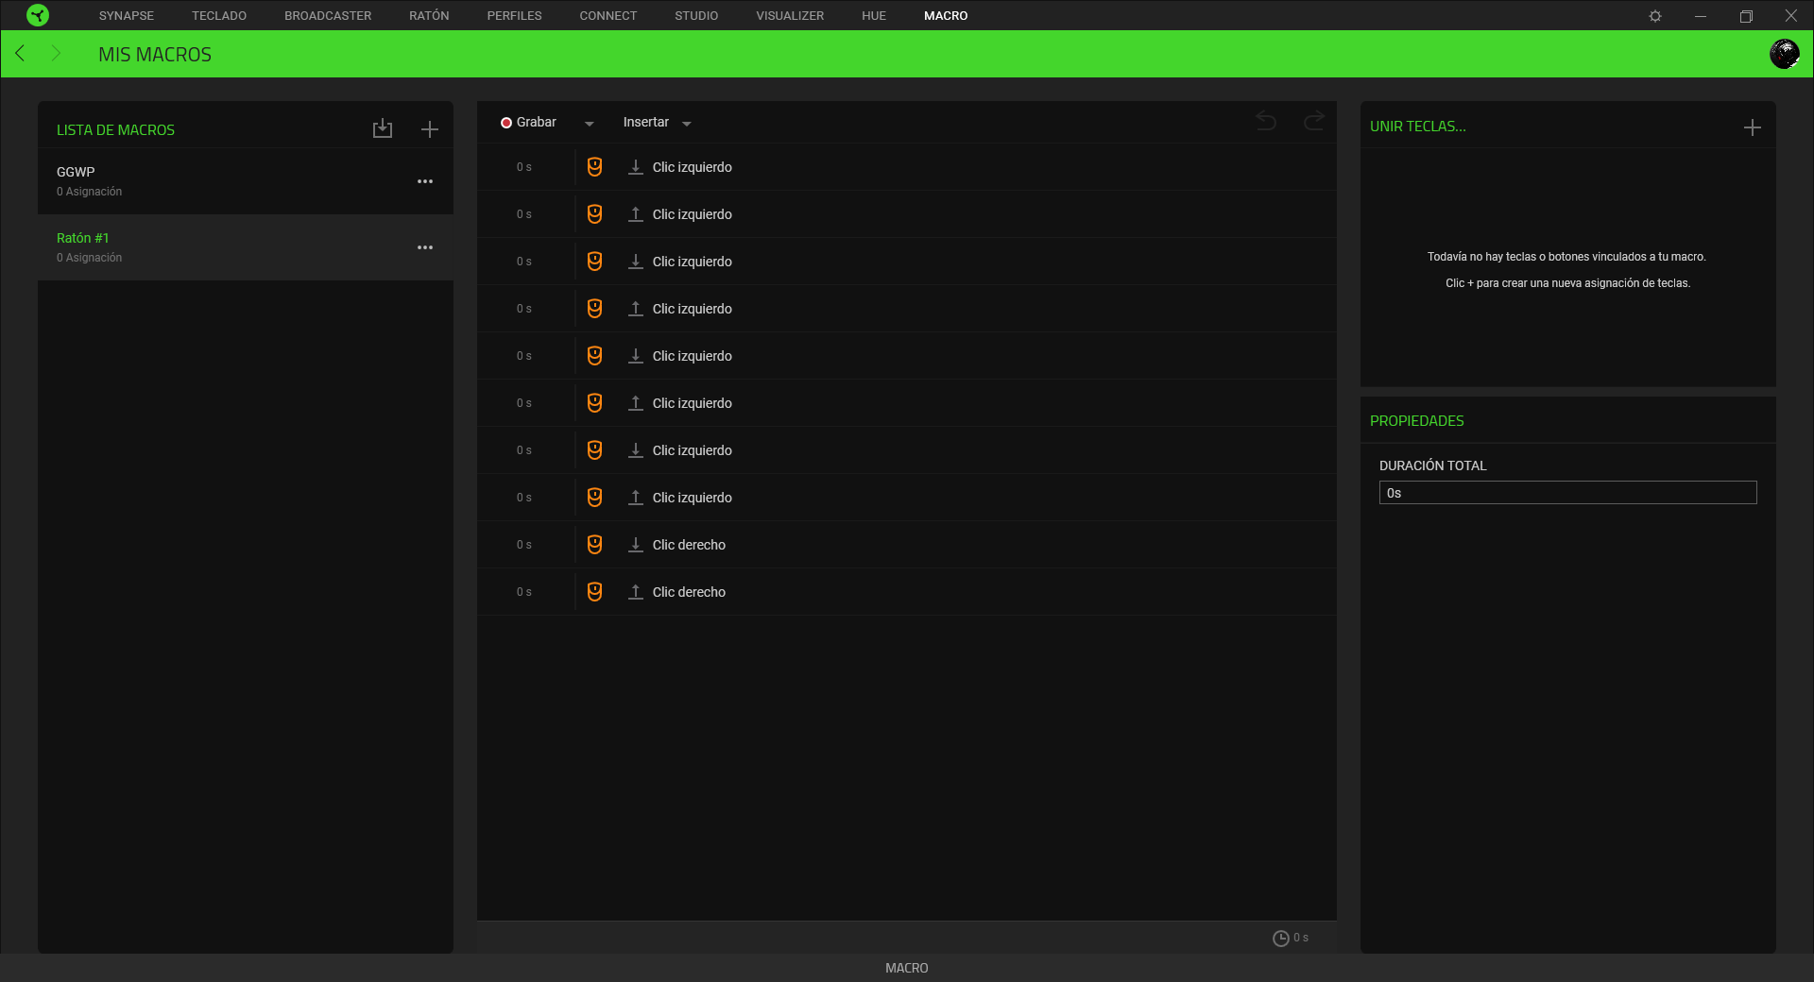Switch to the TECLADO tab
The image size is (1814, 982).
219,16
